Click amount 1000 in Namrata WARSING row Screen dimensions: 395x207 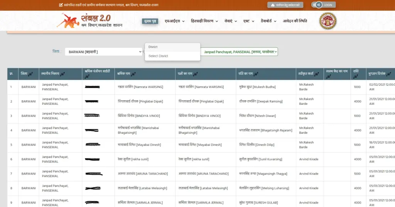(x=357, y=87)
